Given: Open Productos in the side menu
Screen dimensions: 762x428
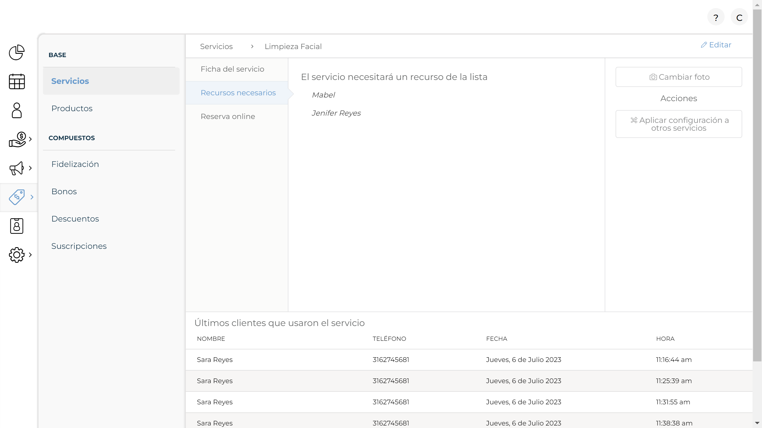Looking at the screenshot, I should (x=72, y=108).
